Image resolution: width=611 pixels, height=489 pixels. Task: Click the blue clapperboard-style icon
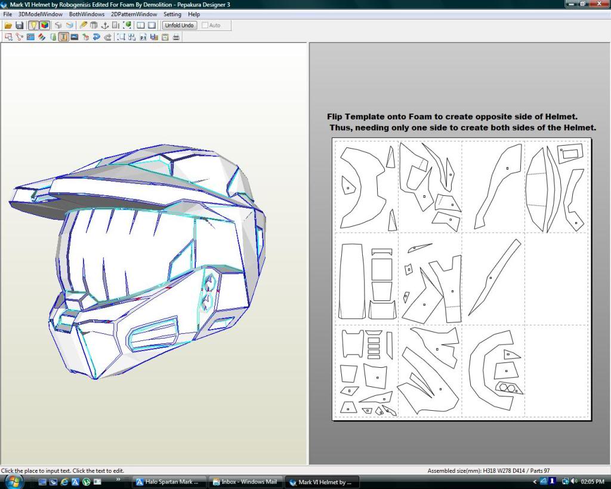(30, 38)
